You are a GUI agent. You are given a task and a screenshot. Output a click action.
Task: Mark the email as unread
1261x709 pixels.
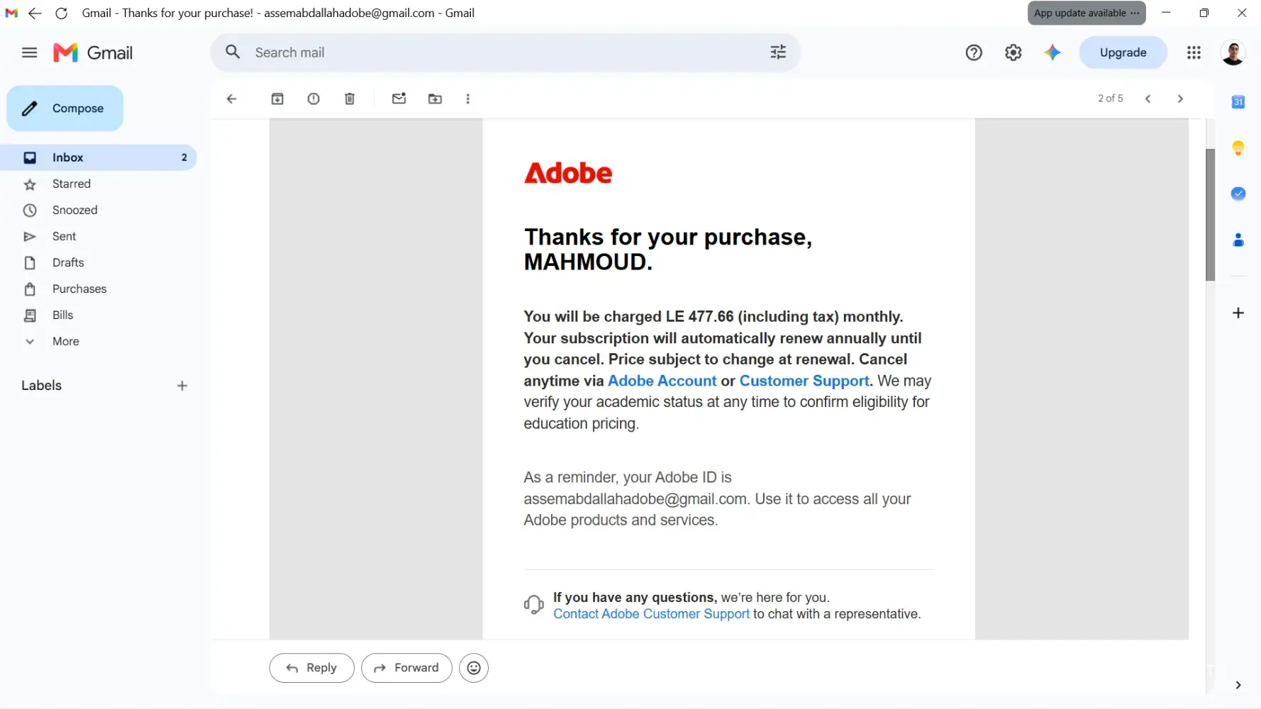tap(399, 99)
